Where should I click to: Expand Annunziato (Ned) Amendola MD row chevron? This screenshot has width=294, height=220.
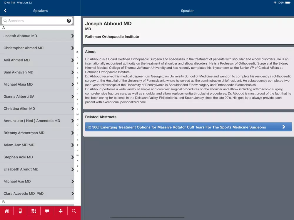(73, 121)
